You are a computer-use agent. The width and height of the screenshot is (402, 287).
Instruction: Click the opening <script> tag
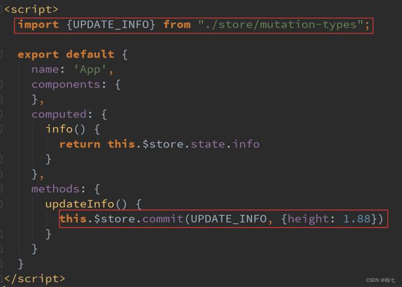tap(31, 10)
